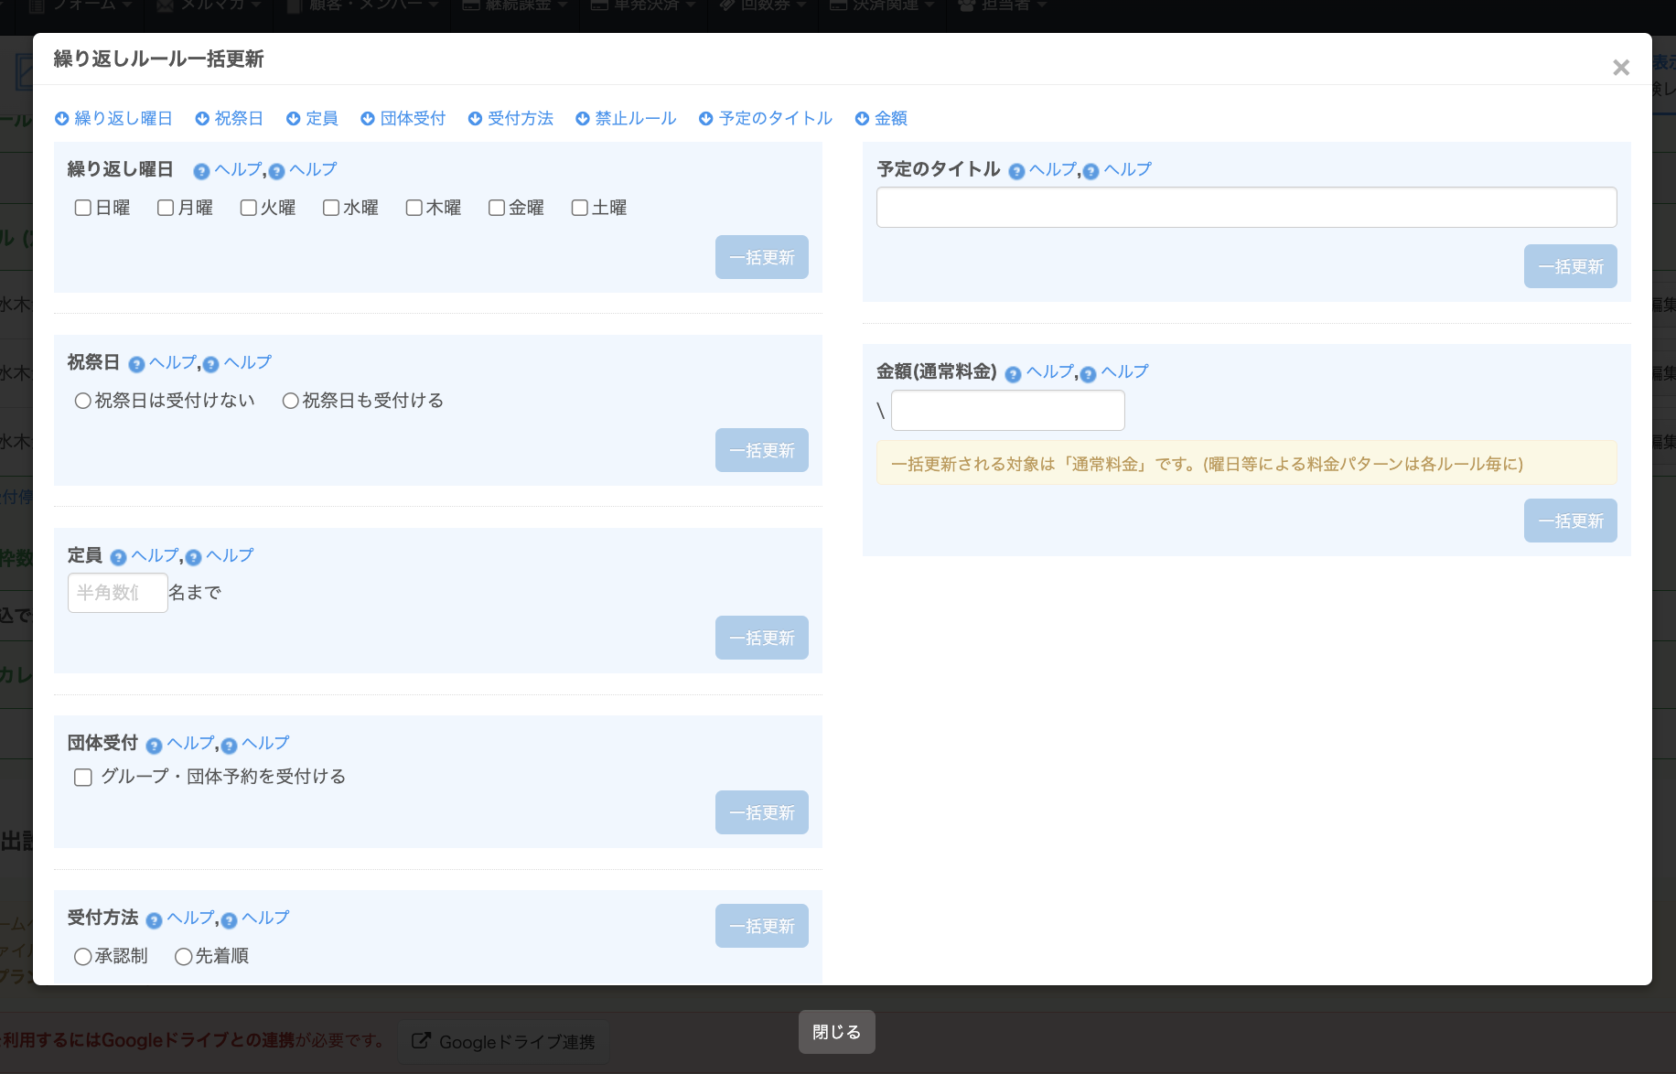Jump to 禁止ルール section via anchor link
The width and height of the screenshot is (1676, 1074).
(x=626, y=118)
